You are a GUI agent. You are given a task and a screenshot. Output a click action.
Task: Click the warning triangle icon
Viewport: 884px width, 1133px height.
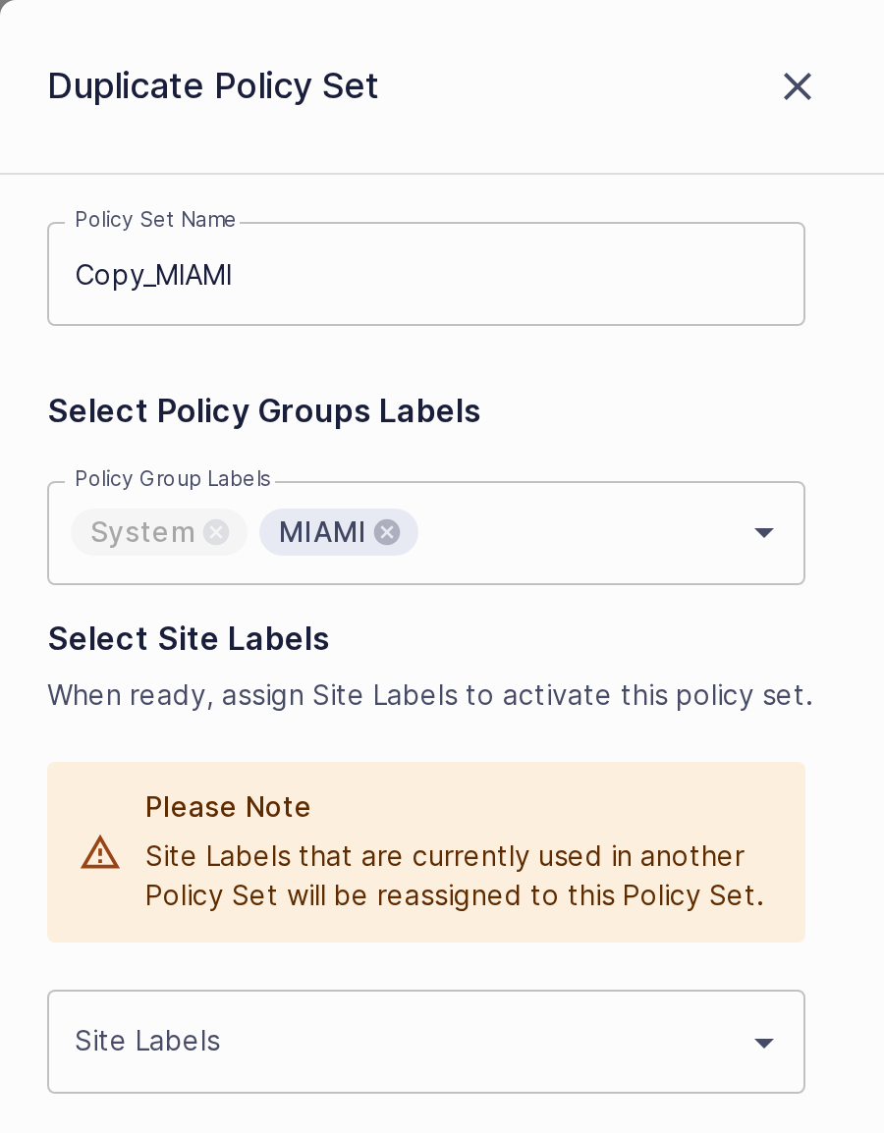100,852
